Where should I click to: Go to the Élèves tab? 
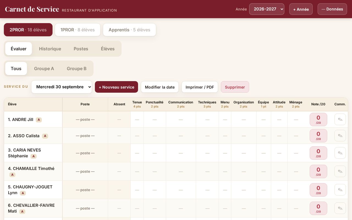[x=108, y=49]
